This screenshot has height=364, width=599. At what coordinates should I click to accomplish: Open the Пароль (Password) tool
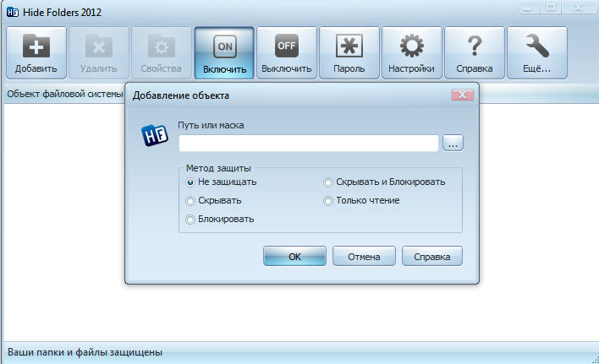[x=349, y=52]
